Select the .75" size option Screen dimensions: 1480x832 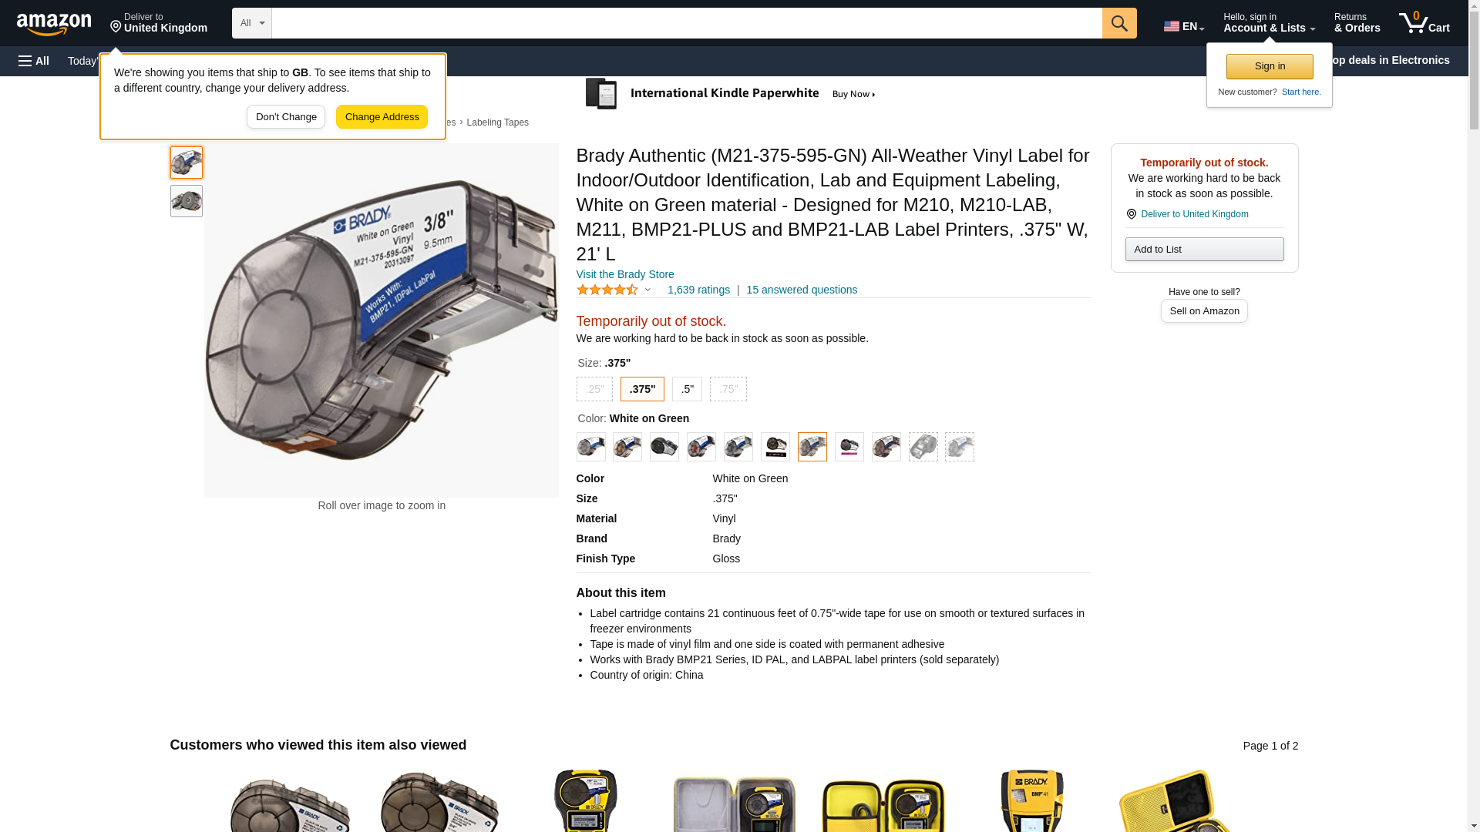[x=728, y=389]
